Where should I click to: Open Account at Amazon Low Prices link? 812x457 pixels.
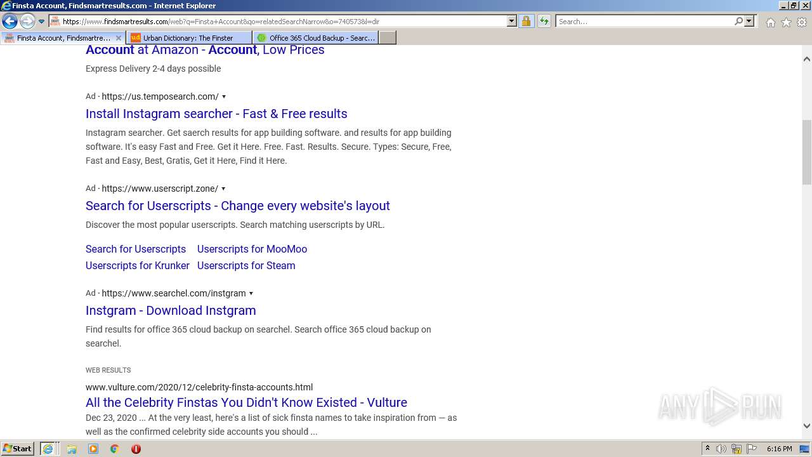205,50
